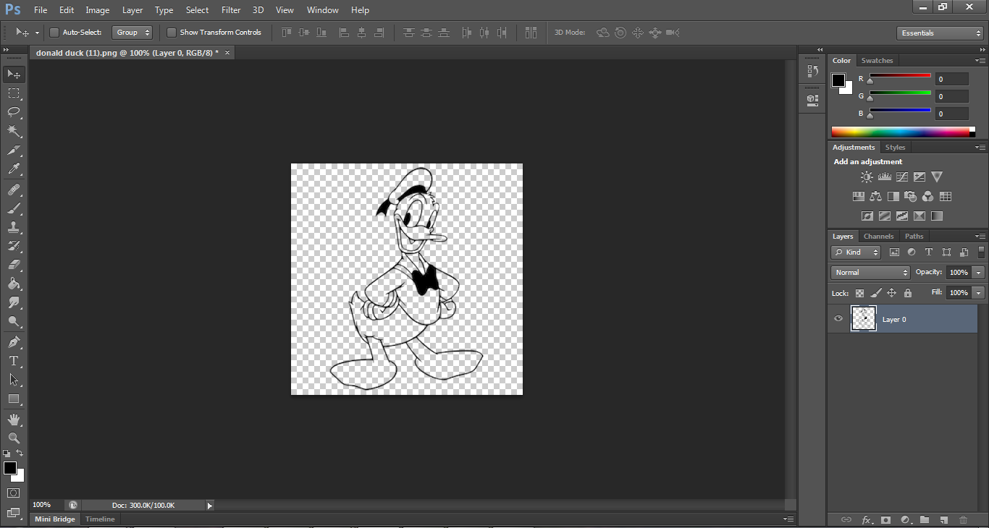Toggle lock image pixels
The image size is (989, 528).
coord(876,293)
